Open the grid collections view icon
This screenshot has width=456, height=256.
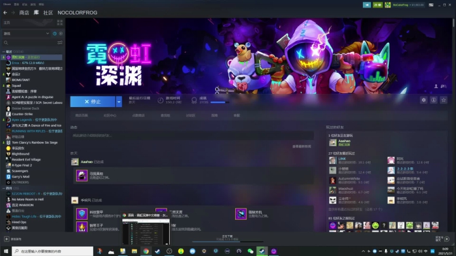(60, 22)
